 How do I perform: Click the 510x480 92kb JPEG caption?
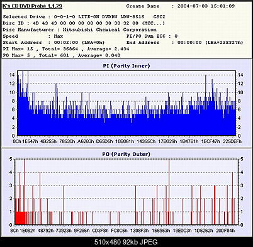(x=126, y=242)
